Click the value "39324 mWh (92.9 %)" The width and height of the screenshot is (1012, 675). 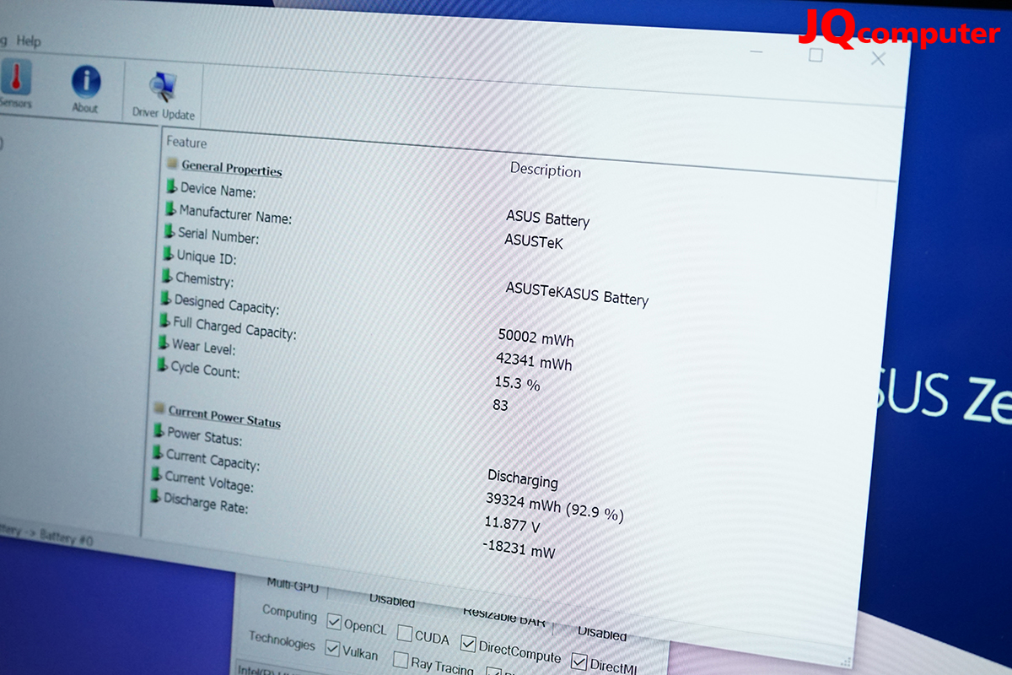[555, 506]
